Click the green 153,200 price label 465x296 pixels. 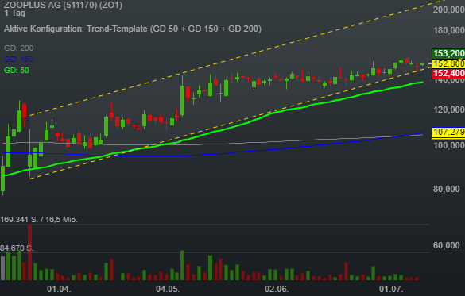448,54
